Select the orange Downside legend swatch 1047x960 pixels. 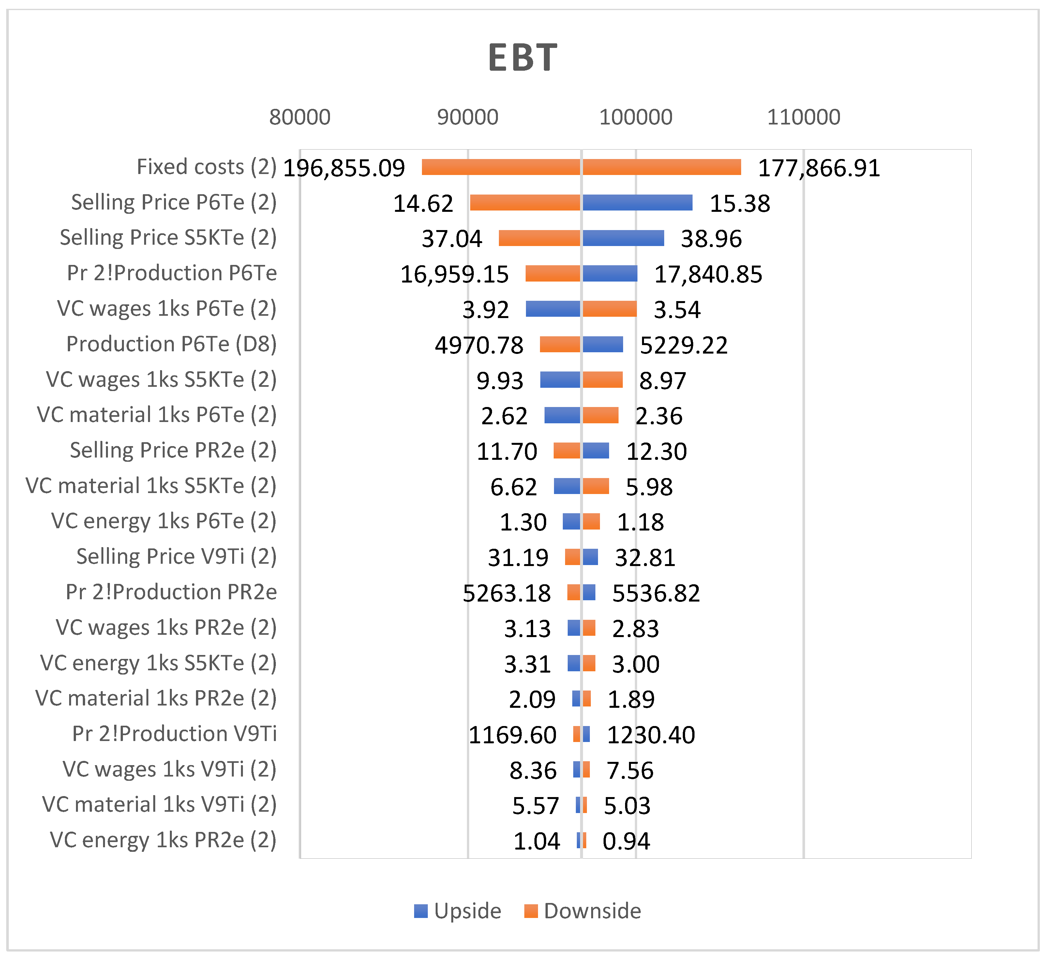click(x=531, y=911)
